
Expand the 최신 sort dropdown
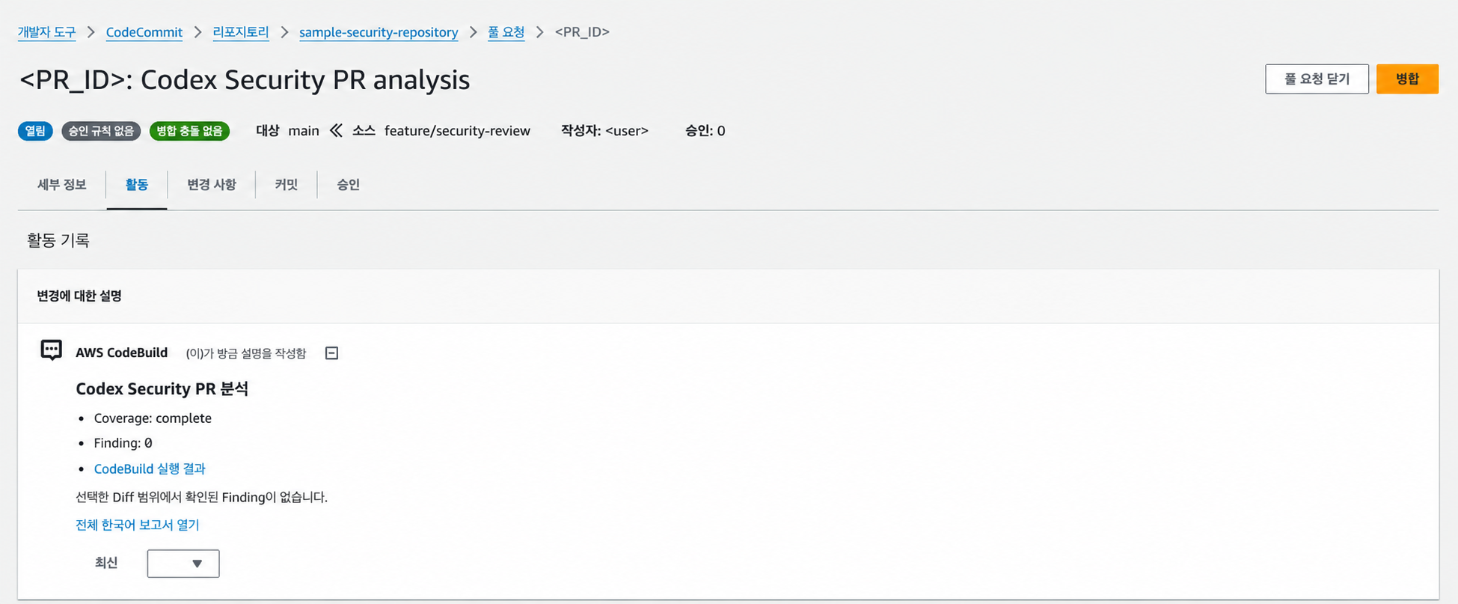click(183, 564)
